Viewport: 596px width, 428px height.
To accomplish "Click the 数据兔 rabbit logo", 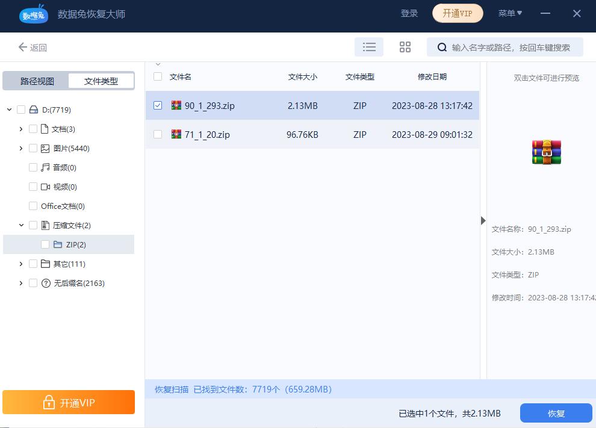I will pos(33,14).
